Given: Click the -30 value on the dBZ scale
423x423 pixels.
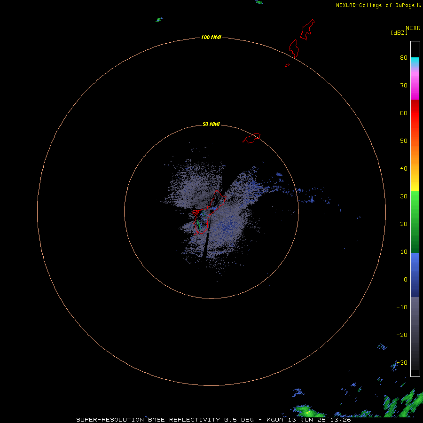Looking at the screenshot, I should [402, 362].
